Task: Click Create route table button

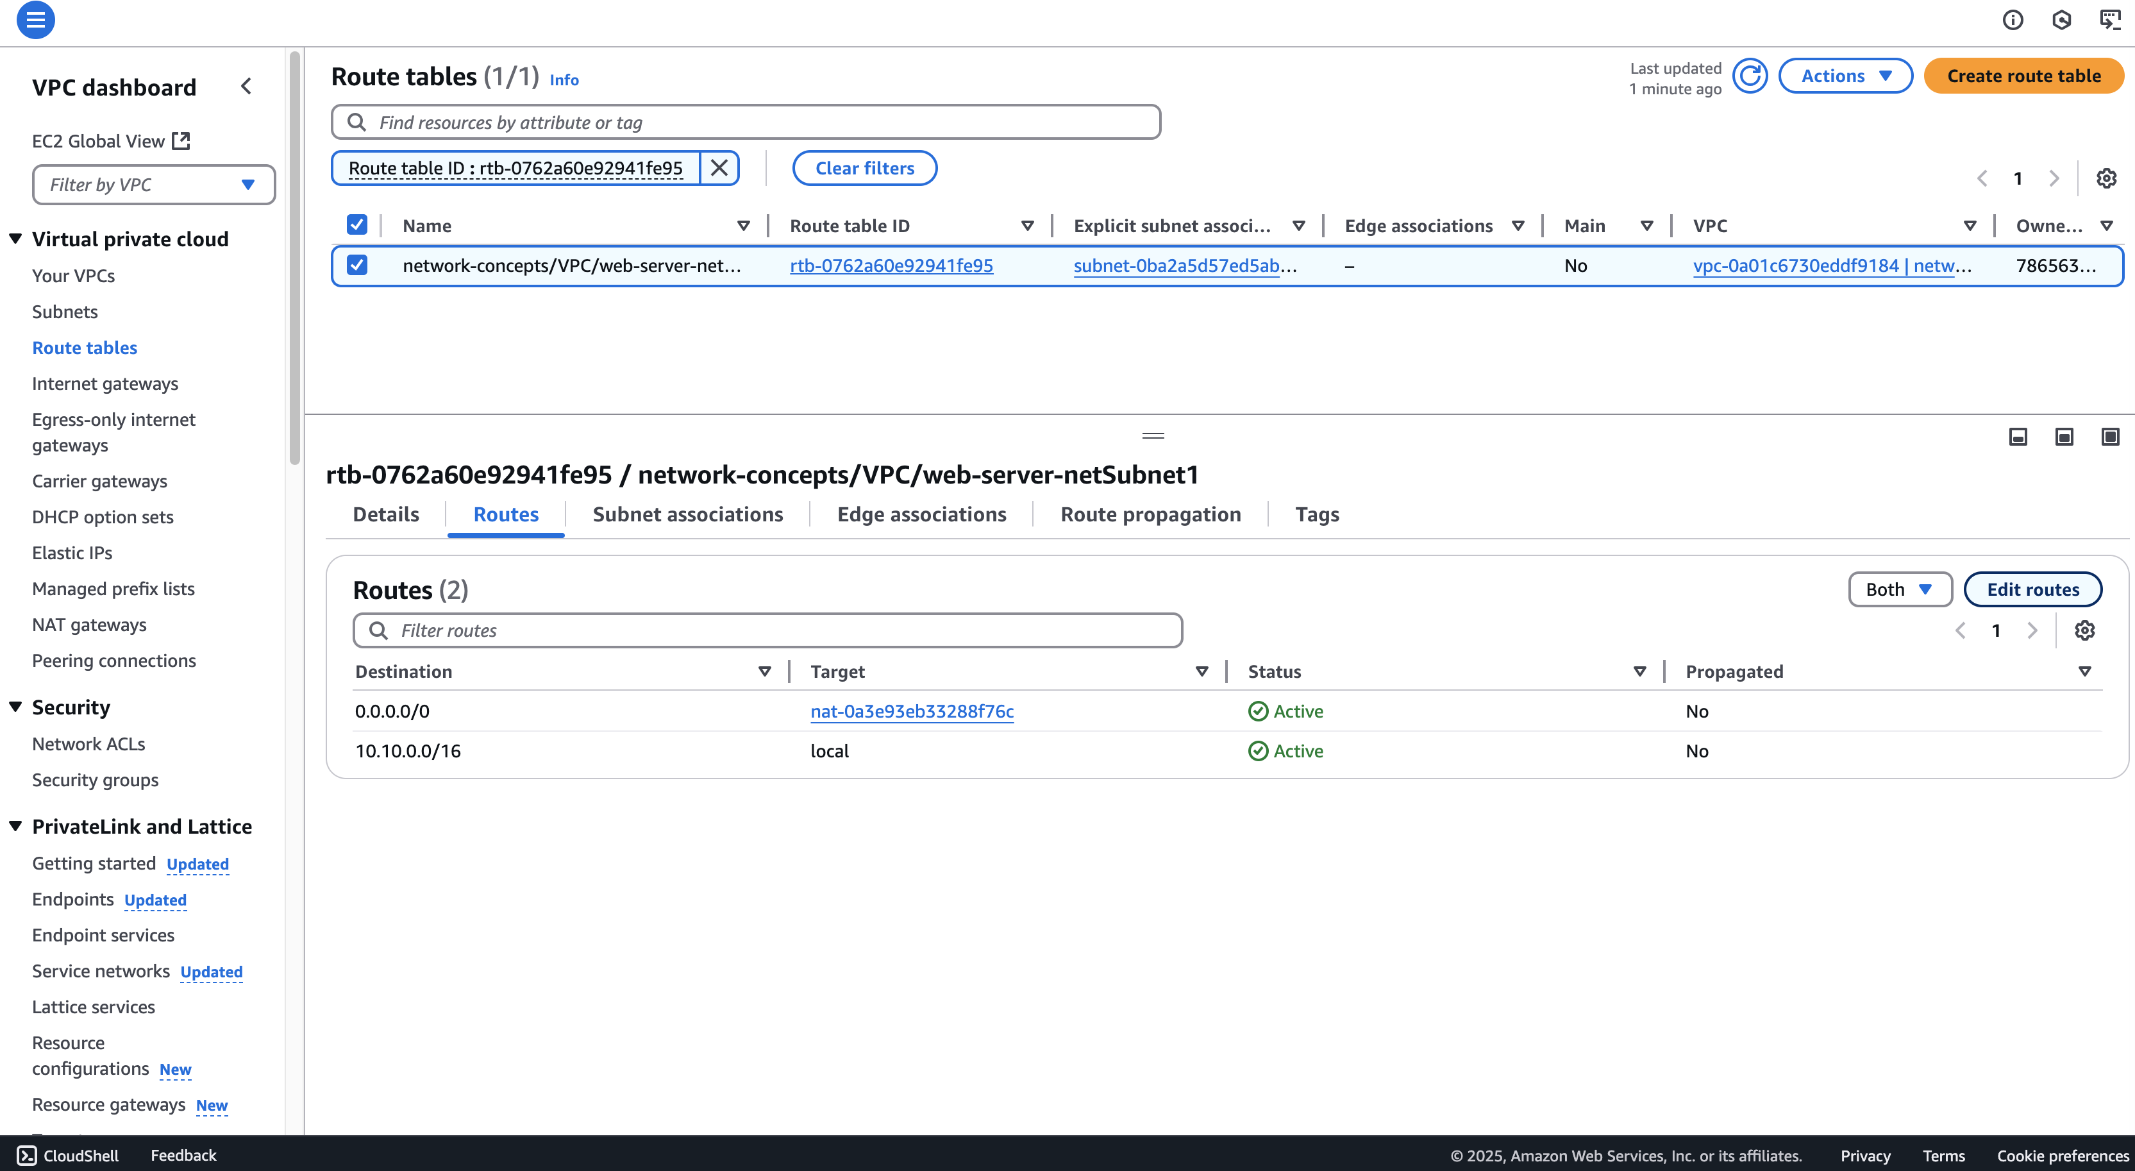Action: pos(2023,76)
